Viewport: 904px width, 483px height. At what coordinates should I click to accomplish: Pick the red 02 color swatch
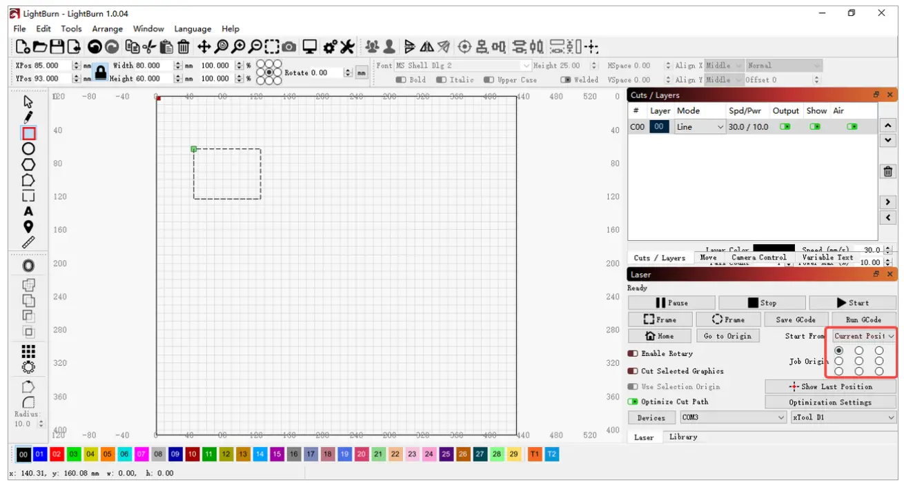(57, 454)
